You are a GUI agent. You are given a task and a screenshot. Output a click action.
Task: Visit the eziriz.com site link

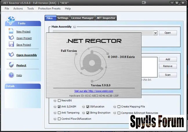(94, 91)
